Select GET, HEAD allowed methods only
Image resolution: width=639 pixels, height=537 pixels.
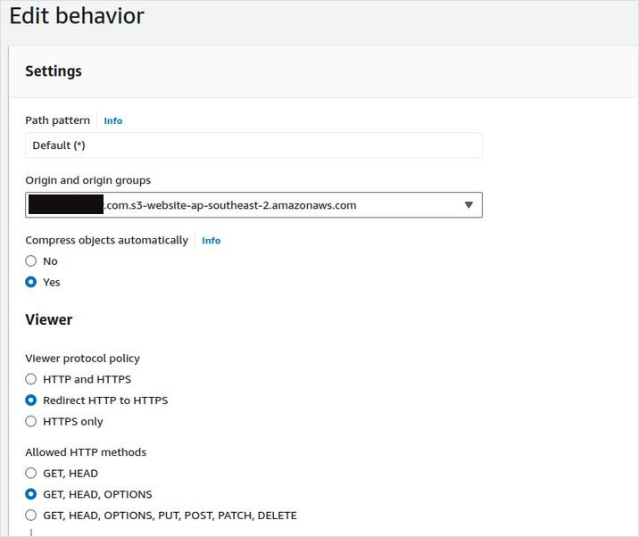(31, 474)
